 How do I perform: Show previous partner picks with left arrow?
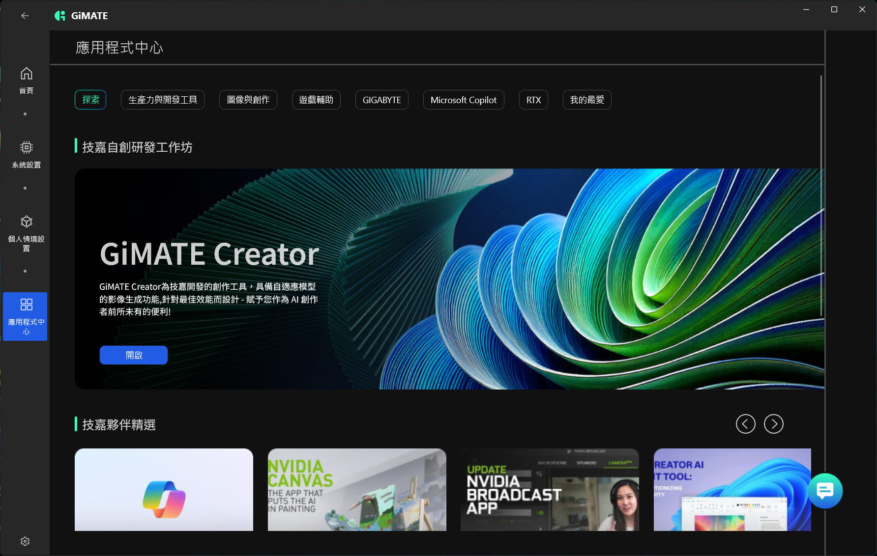tap(745, 424)
